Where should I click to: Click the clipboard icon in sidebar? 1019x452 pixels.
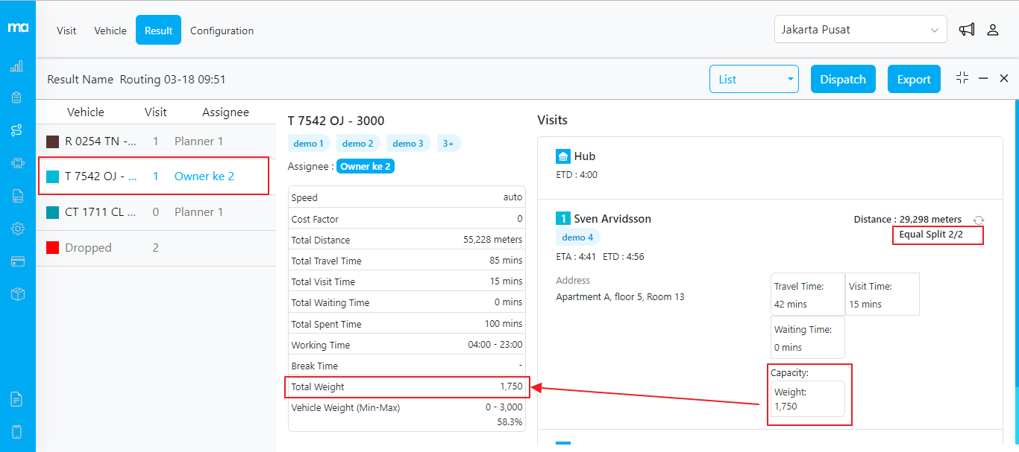16,98
